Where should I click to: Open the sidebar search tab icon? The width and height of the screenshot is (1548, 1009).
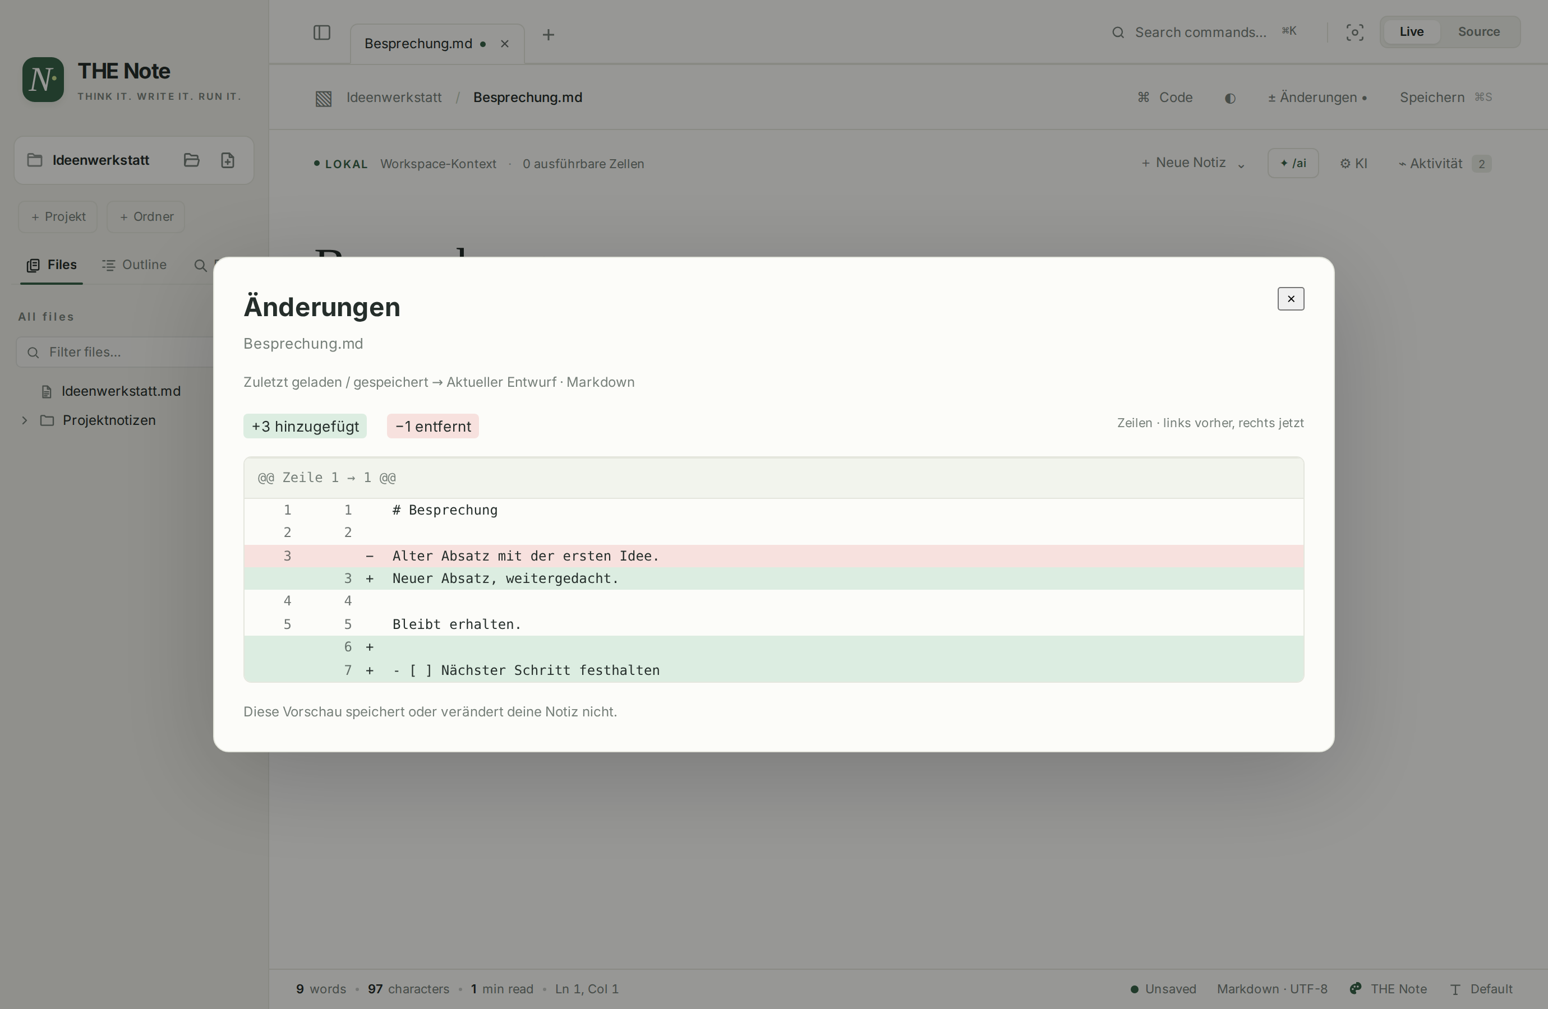[200, 265]
